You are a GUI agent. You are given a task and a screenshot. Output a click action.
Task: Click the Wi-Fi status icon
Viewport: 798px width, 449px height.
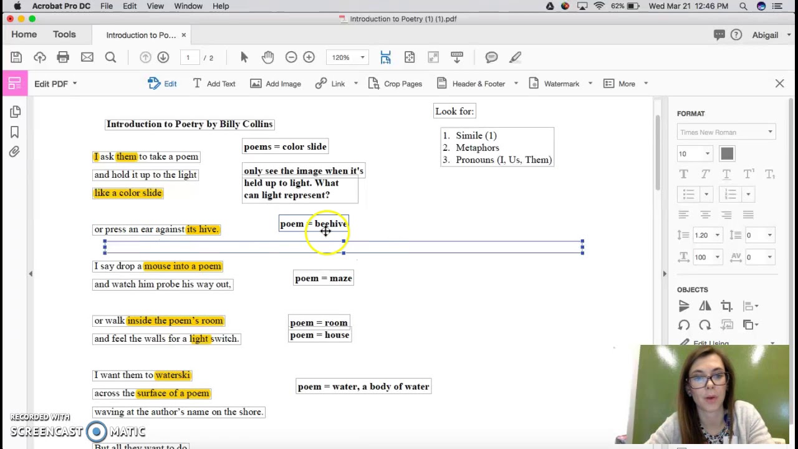[599, 6]
